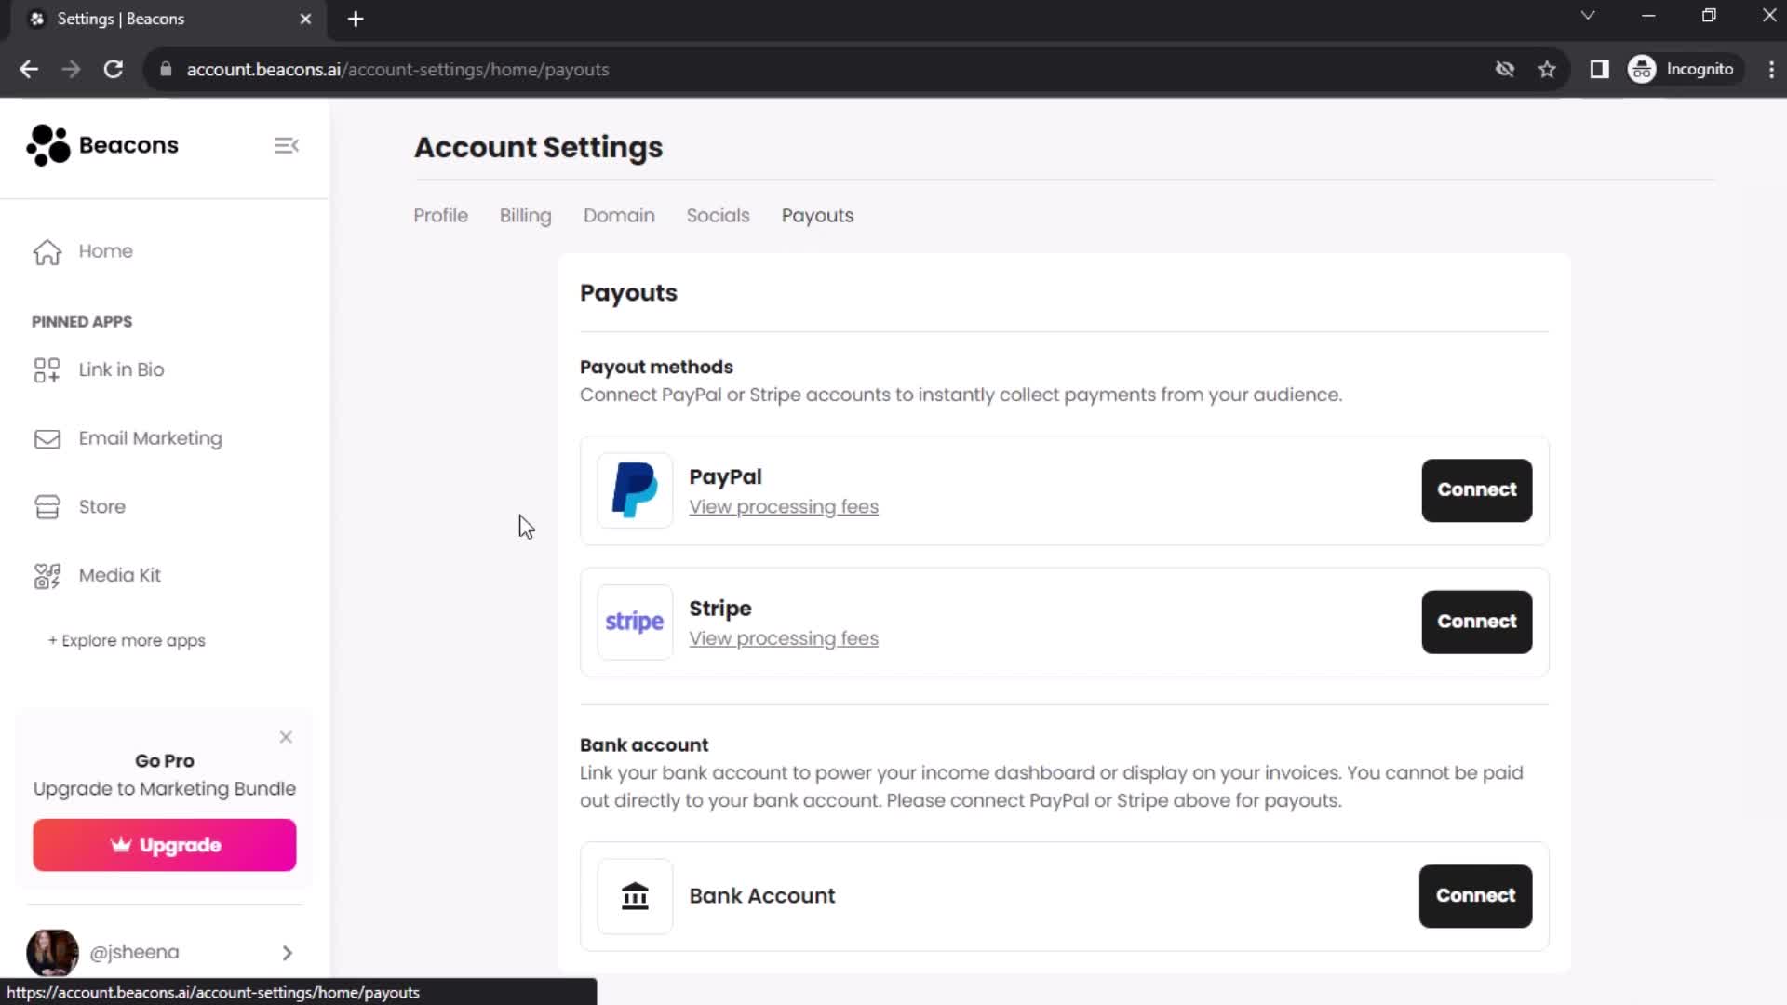The width and height of the screenshot is (1787, 1005).
Task: Open the Link in Bio icon
Action: point(47,369)
